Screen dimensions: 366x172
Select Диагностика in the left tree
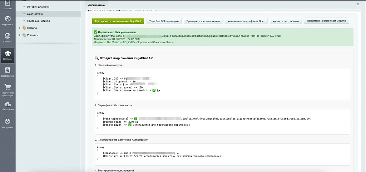35,14
